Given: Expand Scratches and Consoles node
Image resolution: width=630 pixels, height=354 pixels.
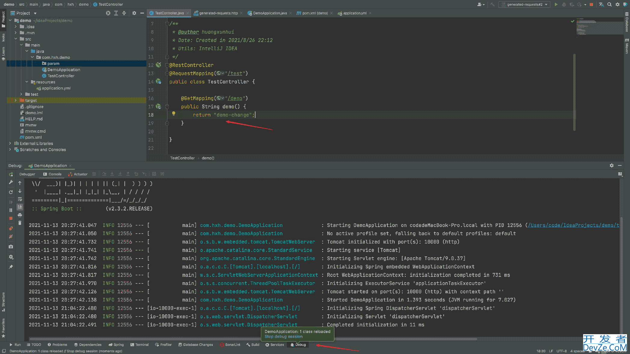Looking at the screenshot, I should tap(10, 150).
